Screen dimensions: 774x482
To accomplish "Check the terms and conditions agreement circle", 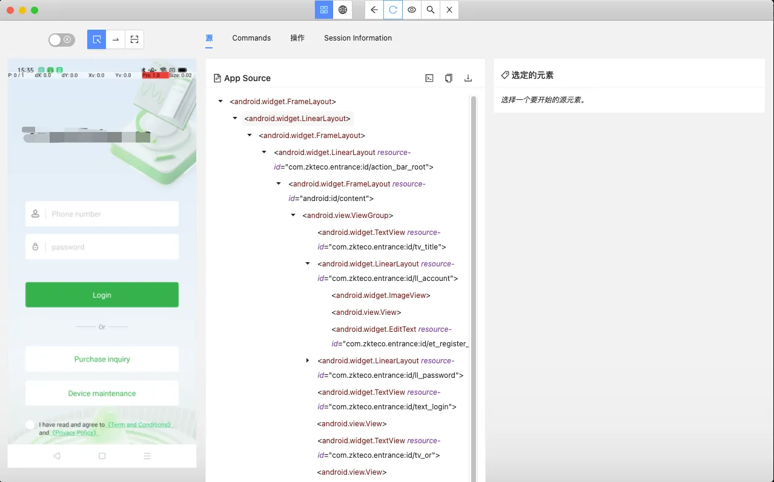I will pos(30,425).
